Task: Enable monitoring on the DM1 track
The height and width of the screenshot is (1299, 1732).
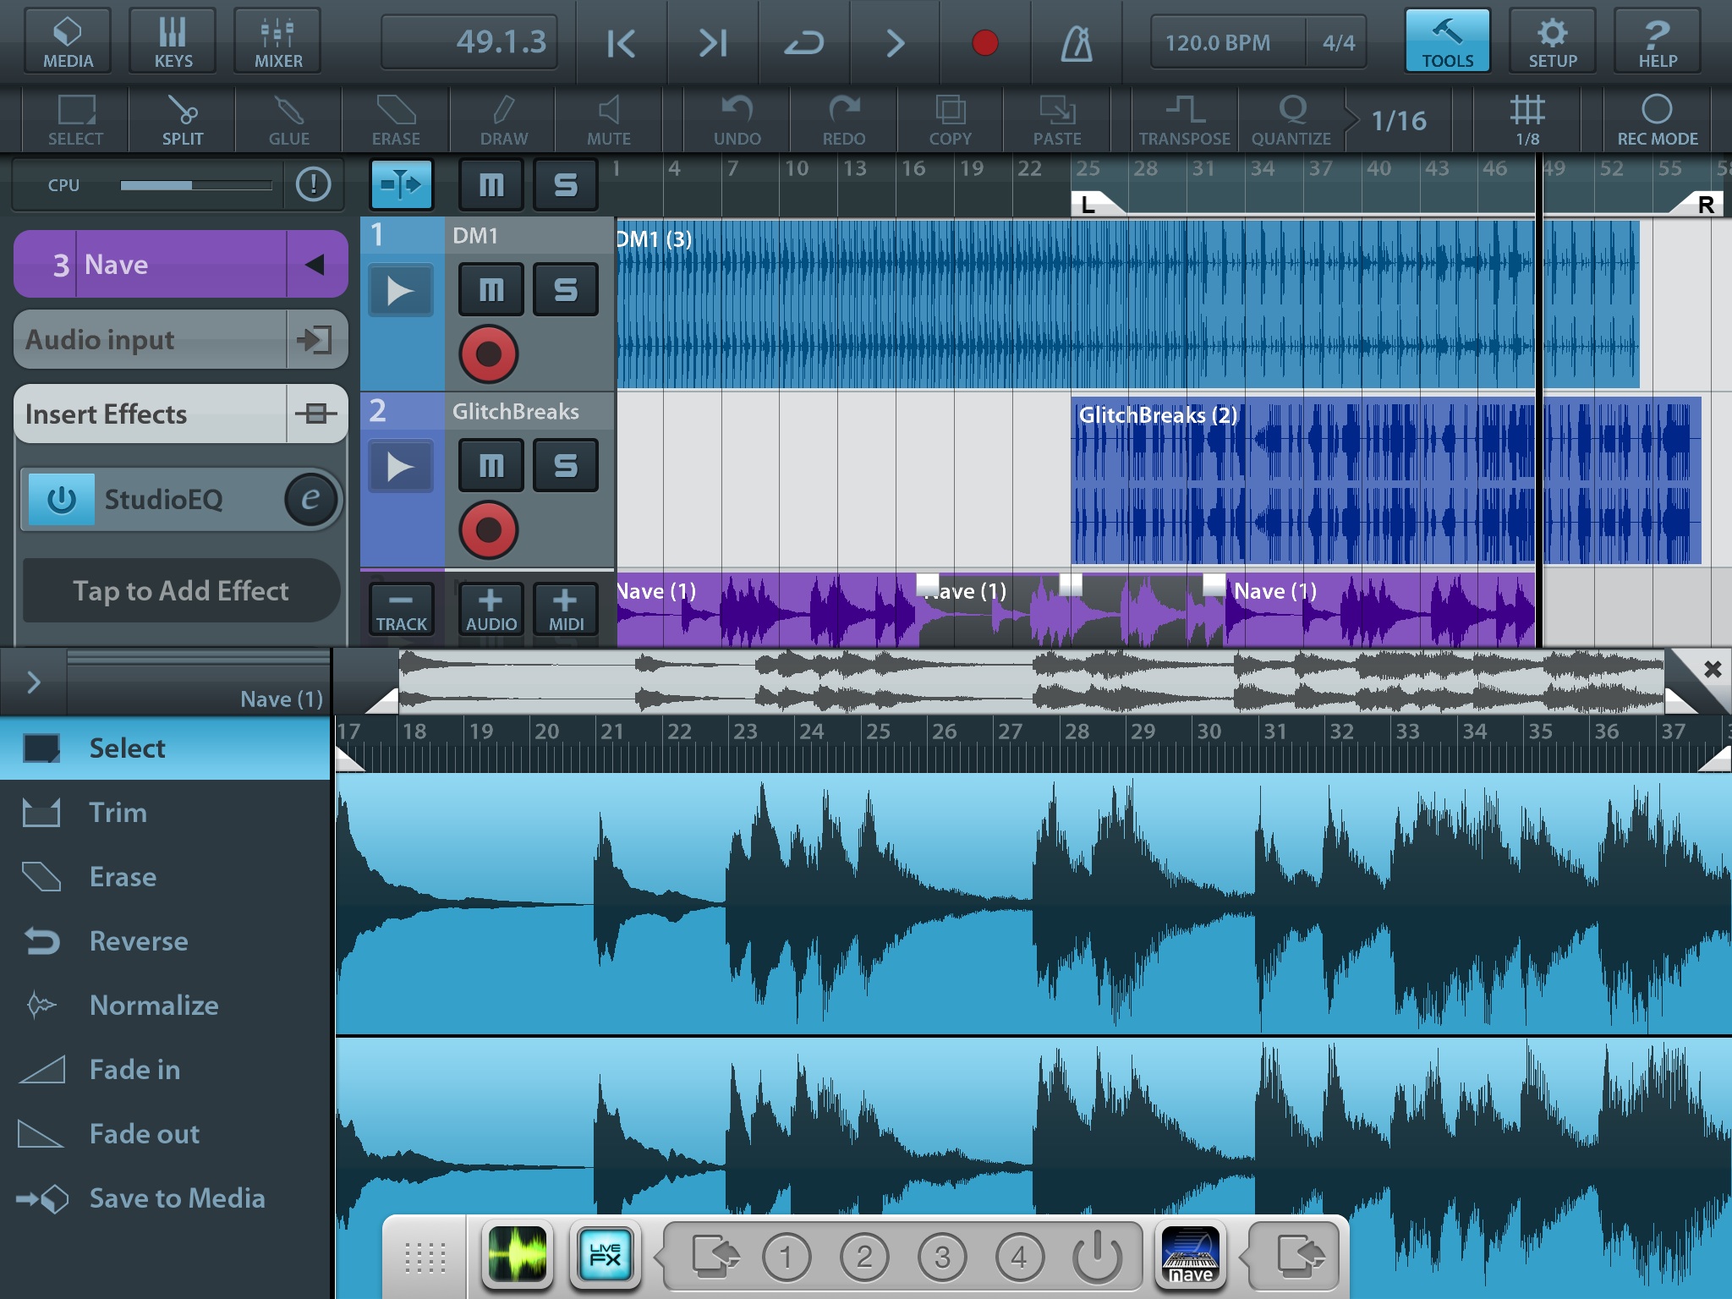Action: [401, 290]
